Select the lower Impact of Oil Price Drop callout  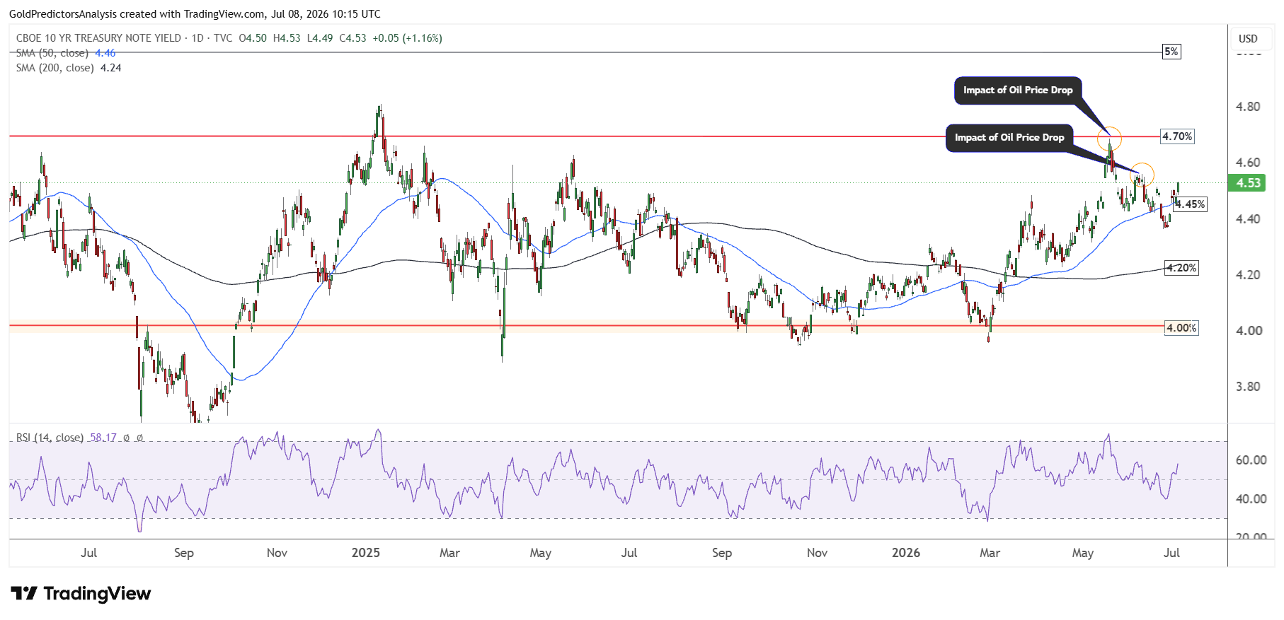pos(1009,138)
